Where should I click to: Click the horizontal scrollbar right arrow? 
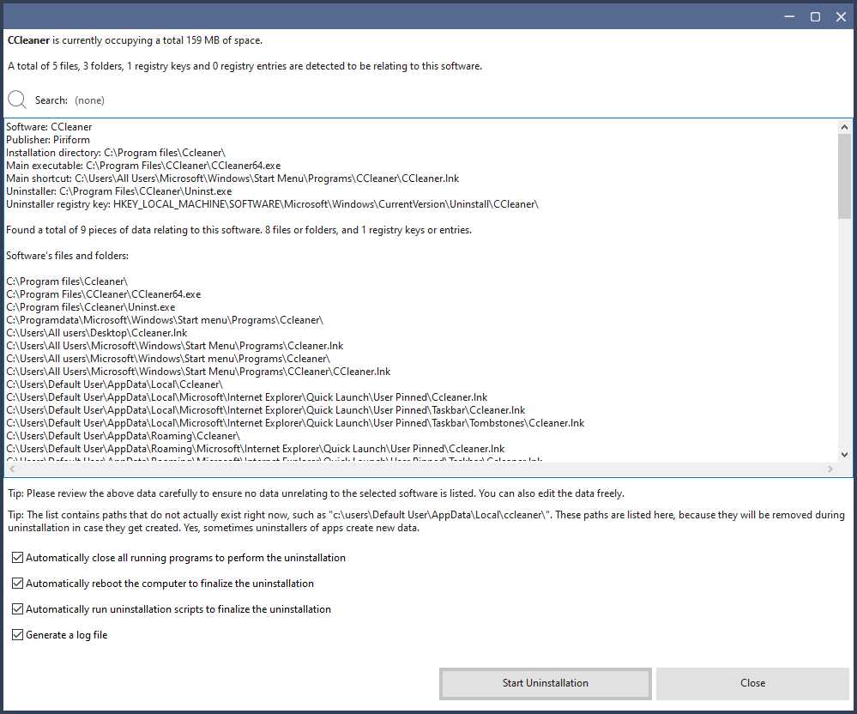830,469
